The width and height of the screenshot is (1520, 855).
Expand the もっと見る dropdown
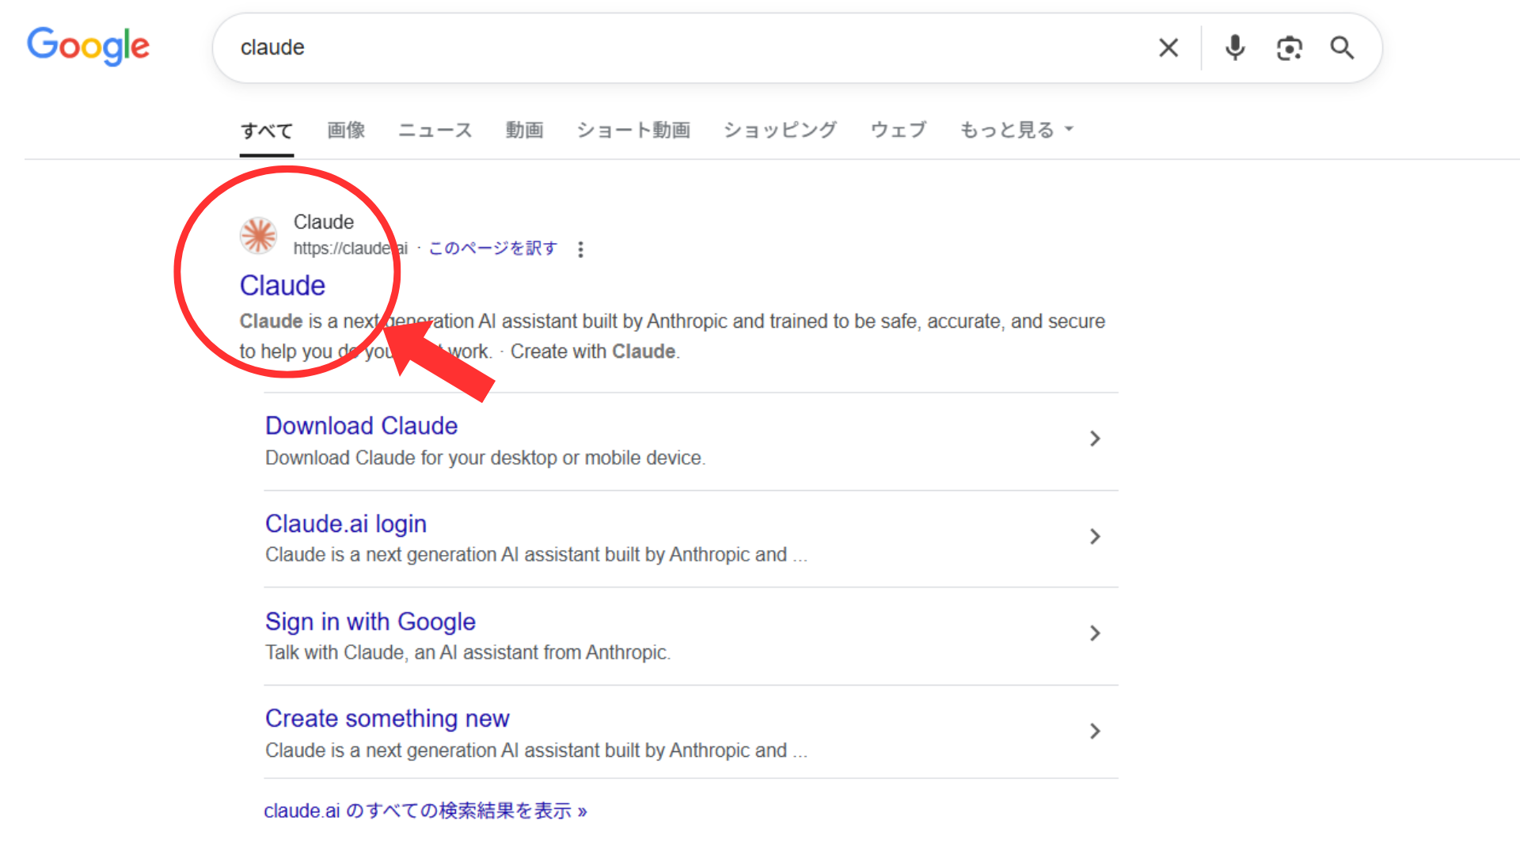click(x=1016, y=130)
